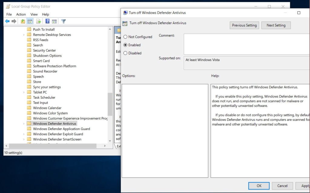
Task: Click the tree scroll right arrow
Action: (x=105, y=146)
